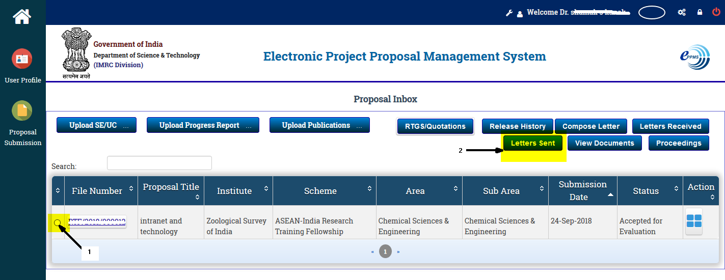Viewport: 725px width, 280px height.
Task: Click the wrench tool icon in header
Action: click(509, 13)
